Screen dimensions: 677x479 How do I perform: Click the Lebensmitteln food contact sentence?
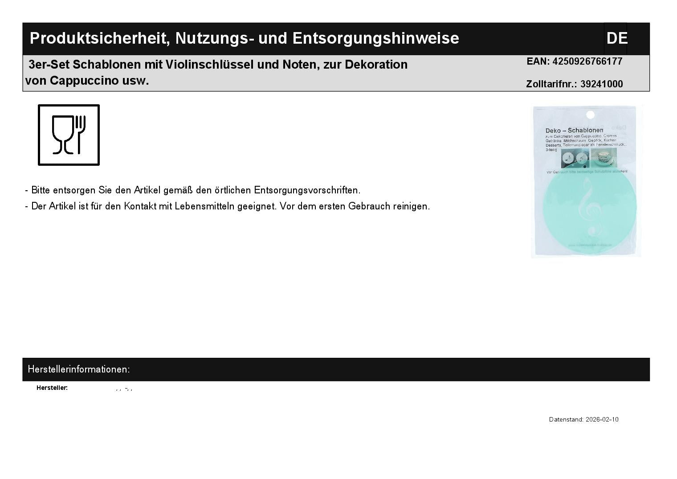point(227,206)
